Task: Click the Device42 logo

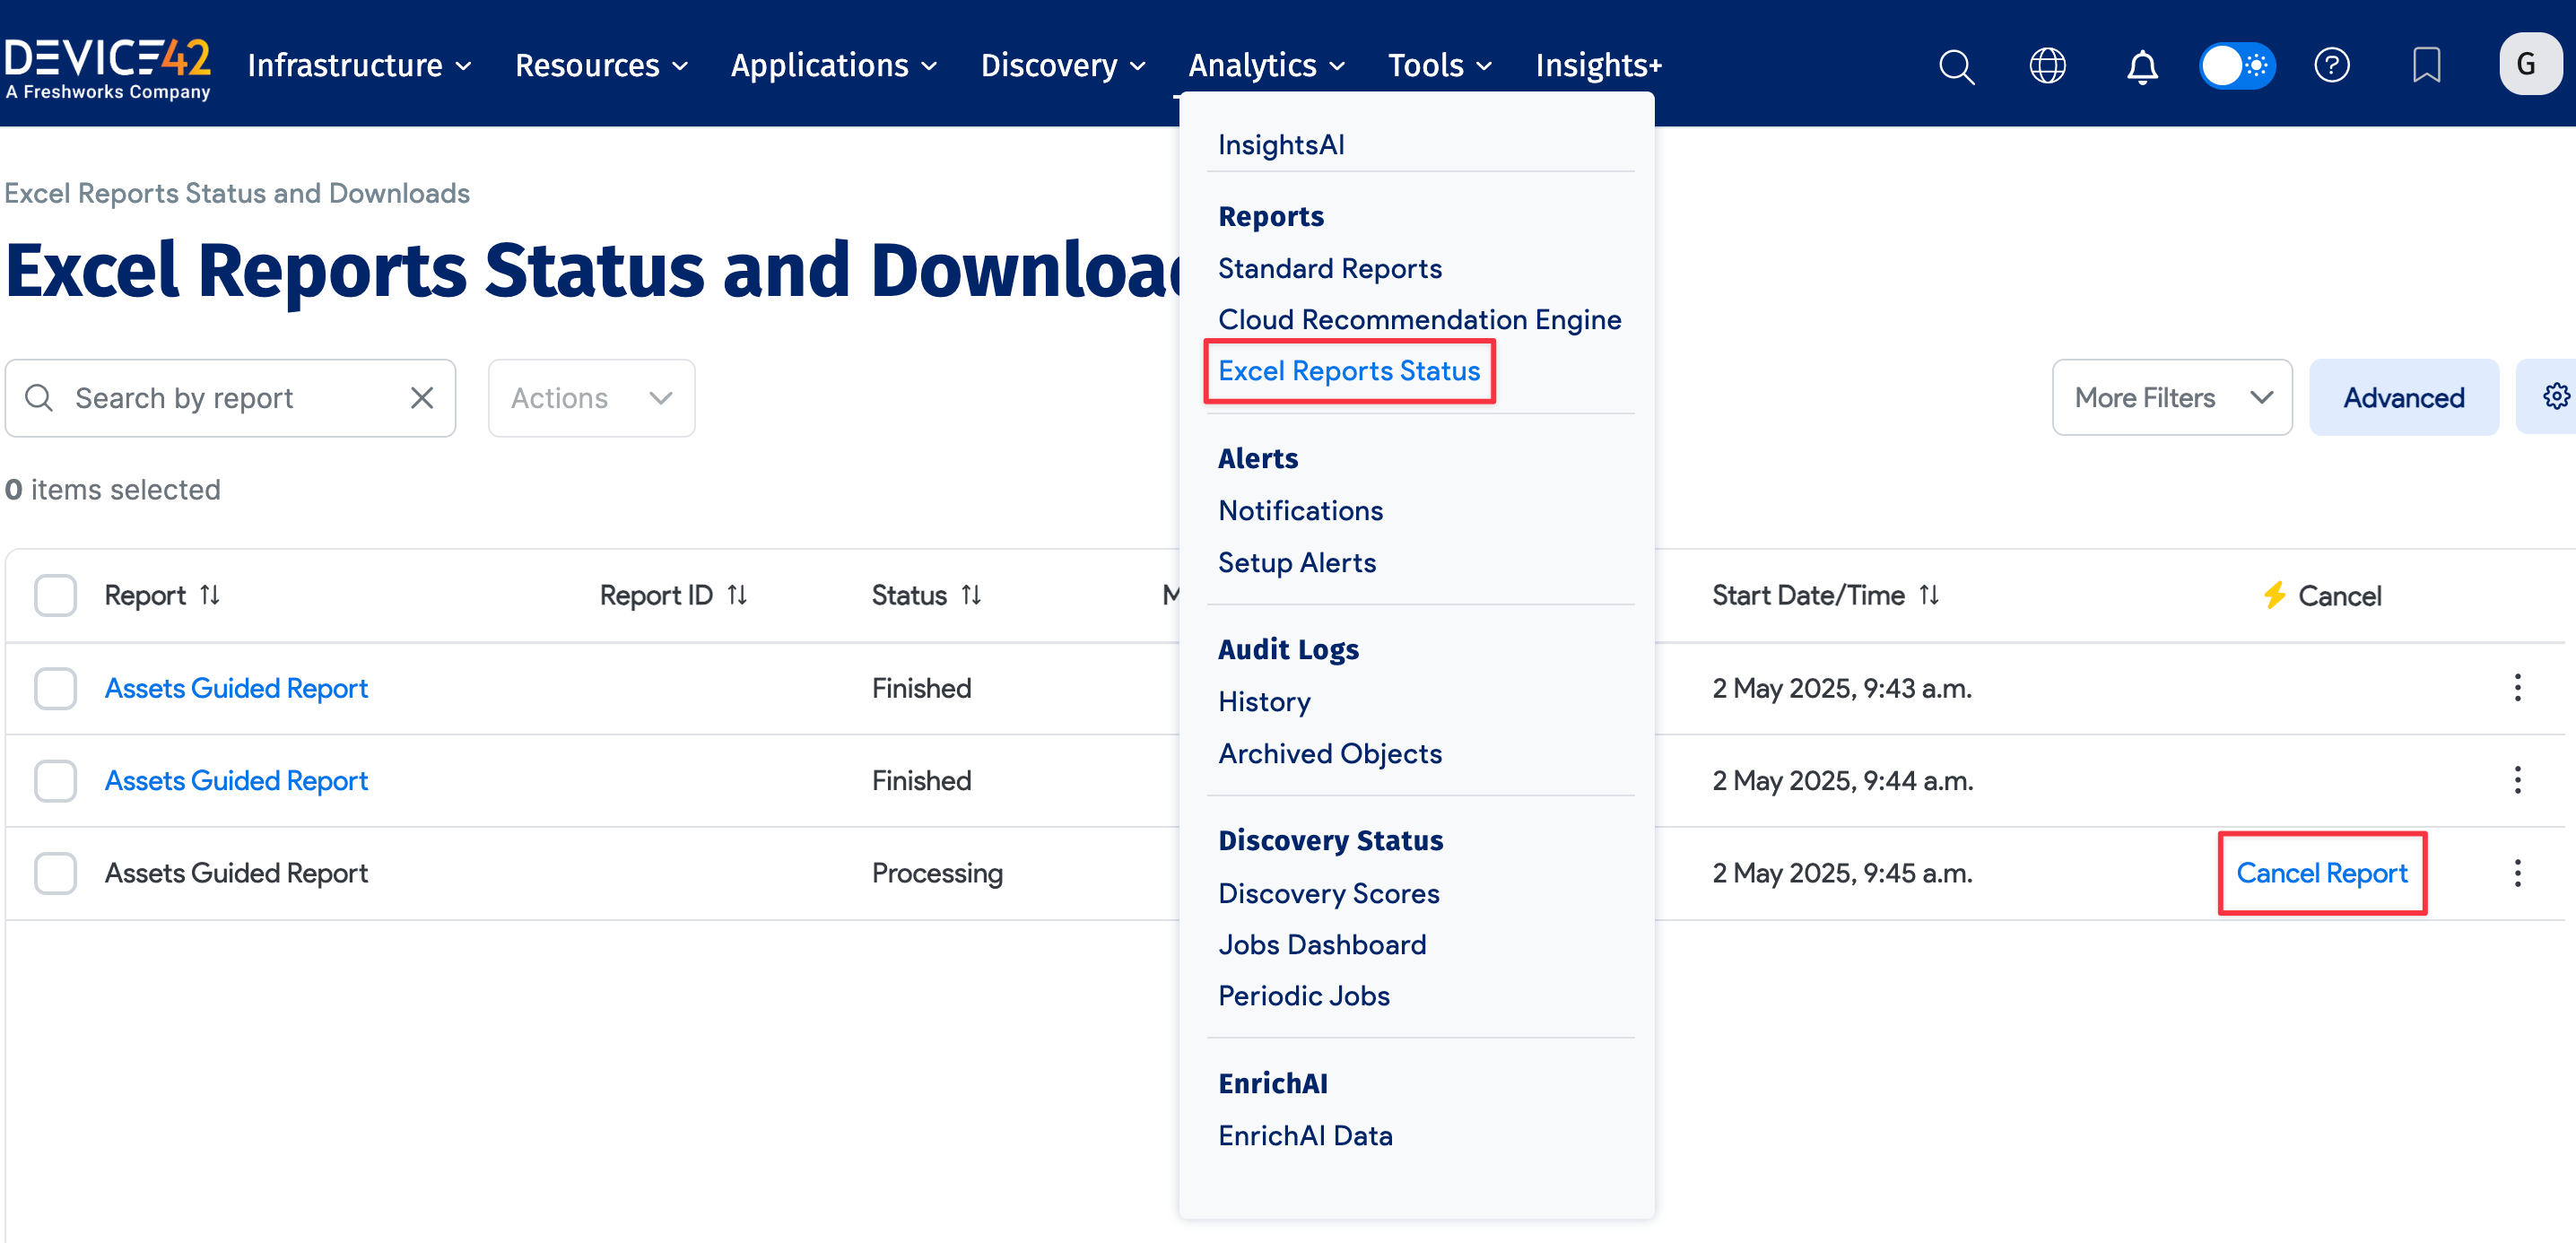Action: click(x=107, y=67)
